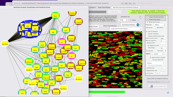Click MAIN in the word cloud
This screenshot has width=173, height=97.
pos(101,63)
